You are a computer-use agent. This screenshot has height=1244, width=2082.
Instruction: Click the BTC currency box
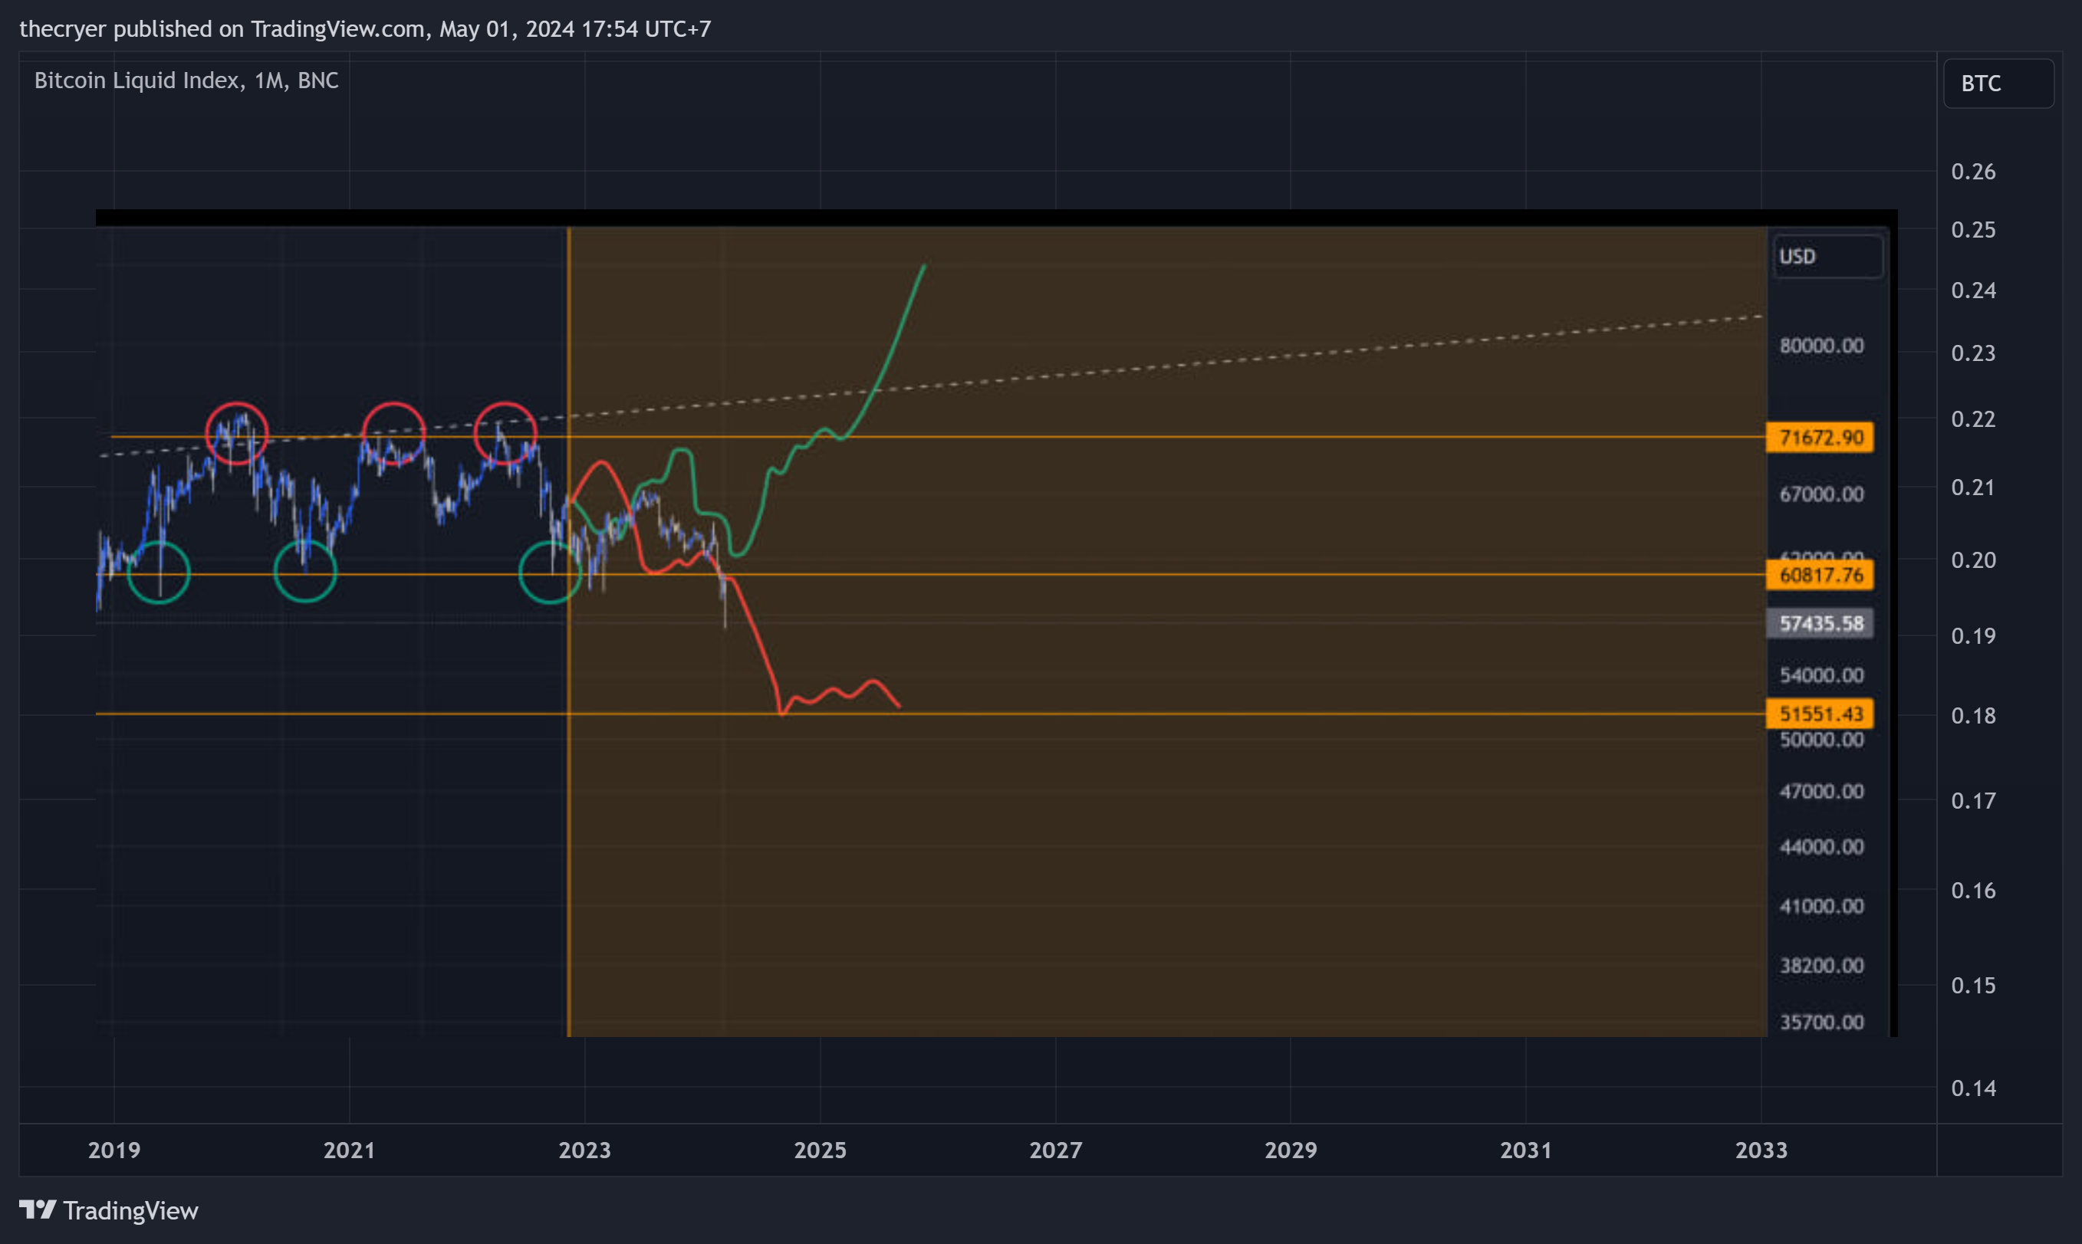1998,83
